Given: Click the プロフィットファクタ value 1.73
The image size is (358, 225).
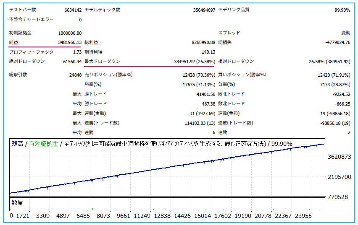Looking at the screenshot, I should click(x=77, y=52).
